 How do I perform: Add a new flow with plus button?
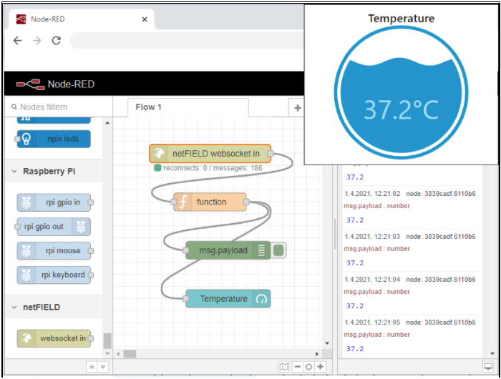[x=297, y=107]
